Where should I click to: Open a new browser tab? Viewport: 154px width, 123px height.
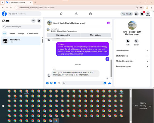click(35, 2)
